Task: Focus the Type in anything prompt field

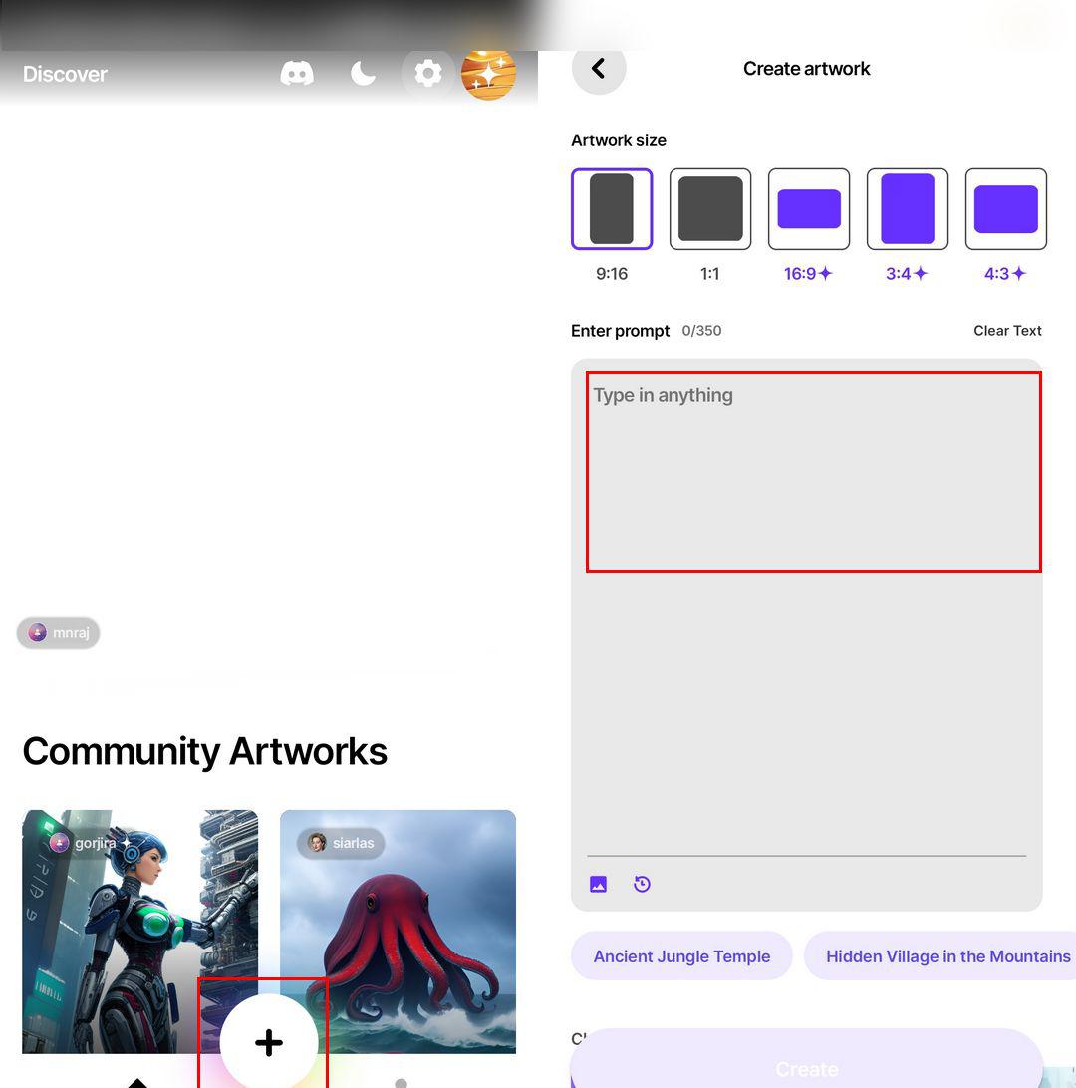Action: tap(813, 471)
